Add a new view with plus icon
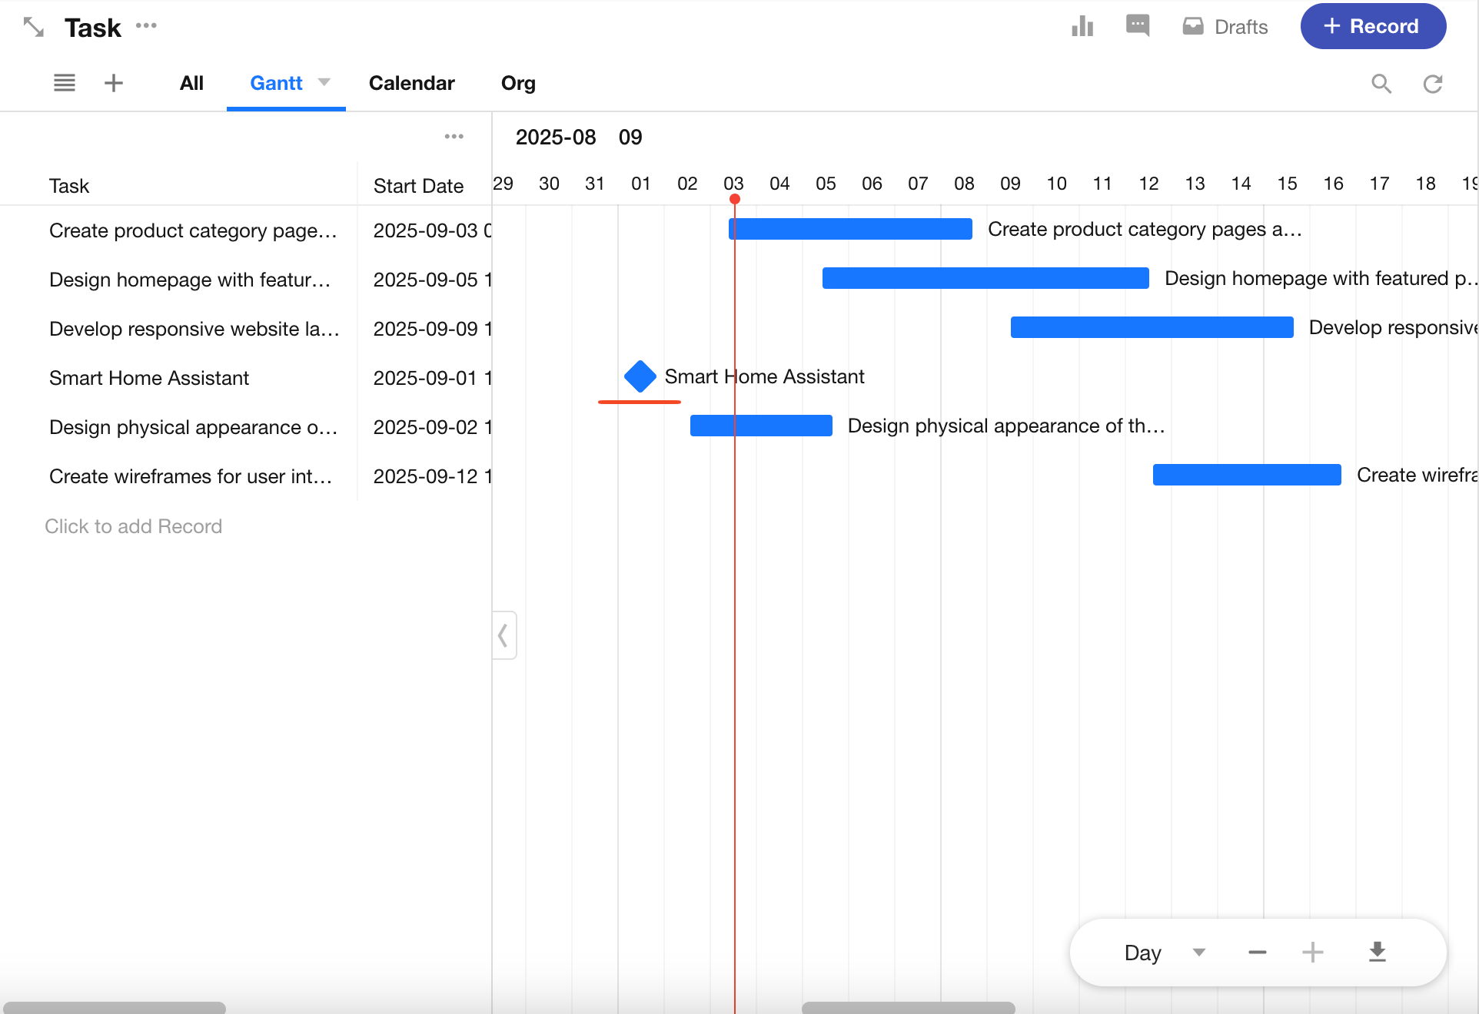This screenshot has height=1014, width=1479. click(x=114, y=83)
